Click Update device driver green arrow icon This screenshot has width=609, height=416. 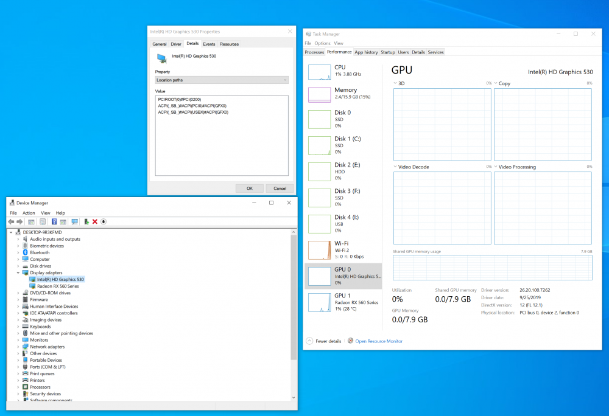[86, 222]
